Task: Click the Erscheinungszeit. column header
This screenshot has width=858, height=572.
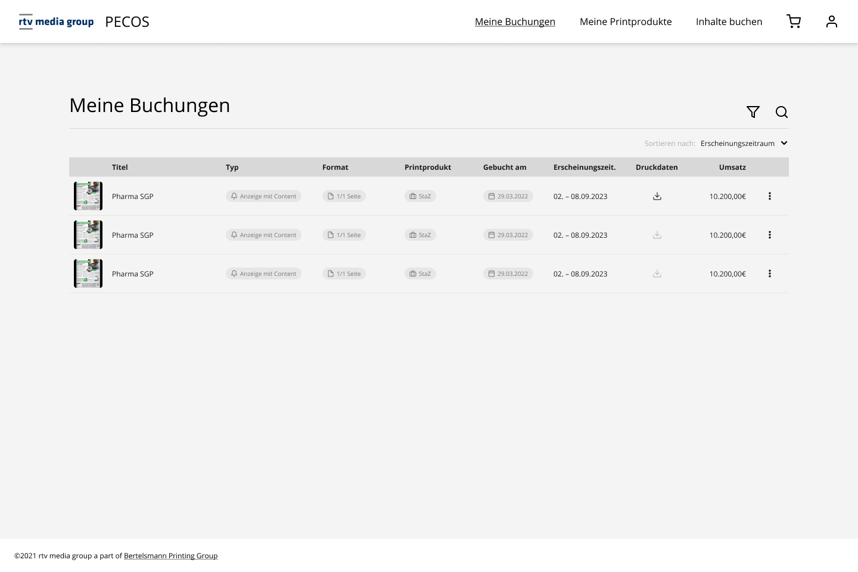Action: (x=585, y=167)
